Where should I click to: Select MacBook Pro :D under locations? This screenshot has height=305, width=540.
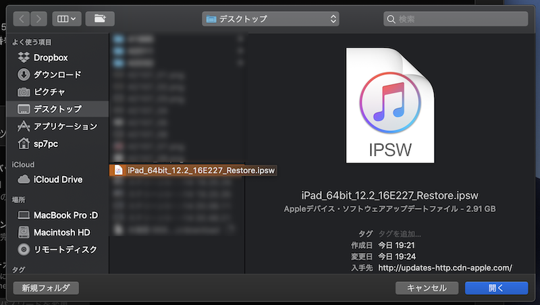click(65, 215)
